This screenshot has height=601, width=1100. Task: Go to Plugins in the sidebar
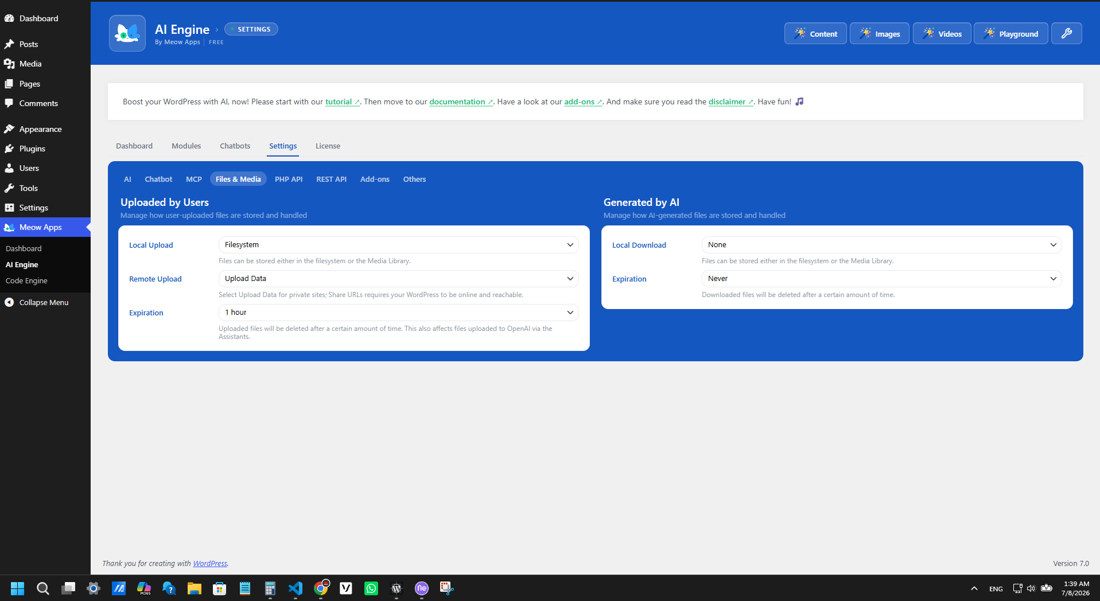(x=32, y=149)
